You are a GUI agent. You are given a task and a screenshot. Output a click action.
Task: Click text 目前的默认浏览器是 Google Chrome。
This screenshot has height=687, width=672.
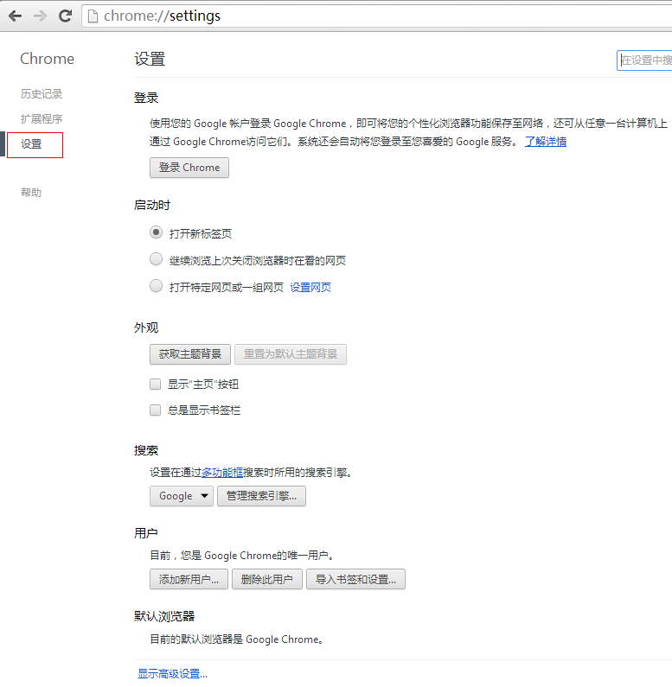237,639
